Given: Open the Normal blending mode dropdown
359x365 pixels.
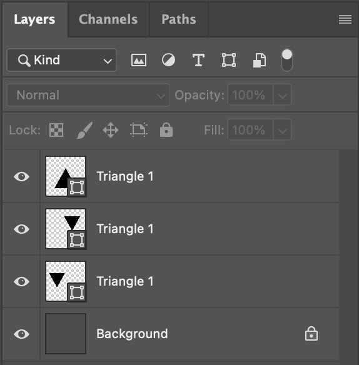Looking at the screenshot, I should point(88,95).
